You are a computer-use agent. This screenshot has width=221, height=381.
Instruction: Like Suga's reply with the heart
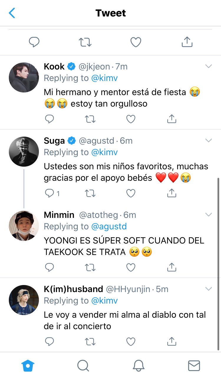pos(131,193)
